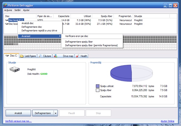Click the pill icon on the Health tab
Viewport: 181px width, 126px height.
point(78,56)
